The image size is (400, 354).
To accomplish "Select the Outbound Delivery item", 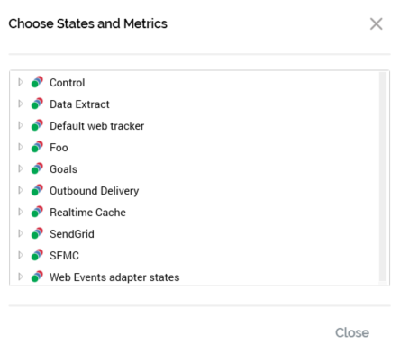I will (x=95, y=191).
